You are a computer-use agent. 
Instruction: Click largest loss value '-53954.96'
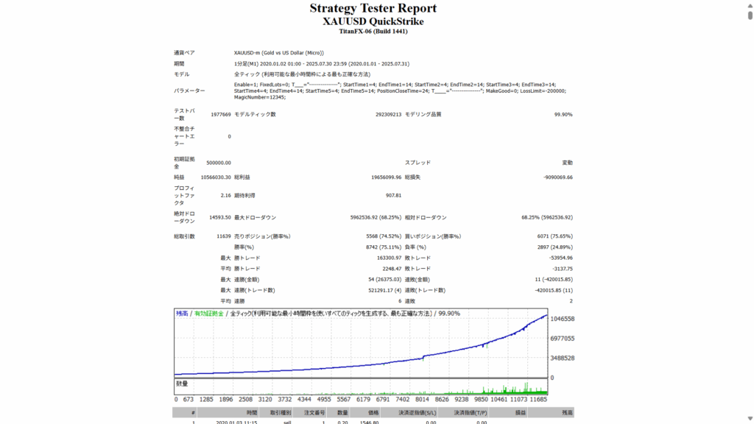click(x=560, y=258)
